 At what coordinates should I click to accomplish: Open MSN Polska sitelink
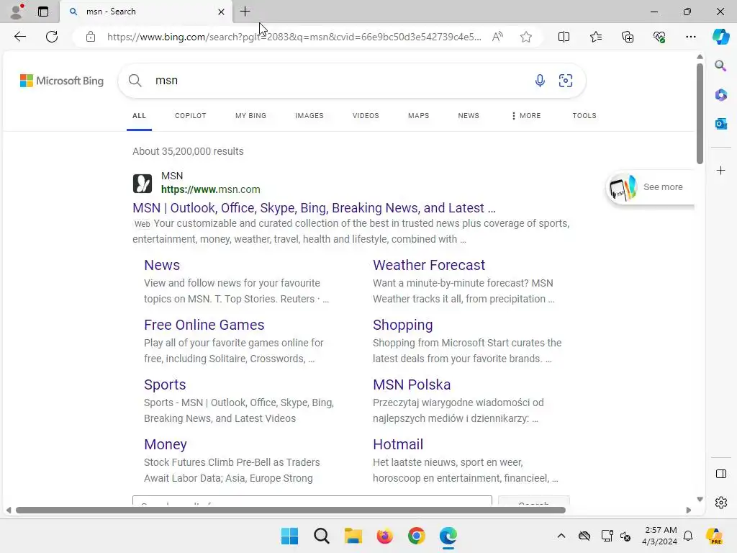point(412,385)
